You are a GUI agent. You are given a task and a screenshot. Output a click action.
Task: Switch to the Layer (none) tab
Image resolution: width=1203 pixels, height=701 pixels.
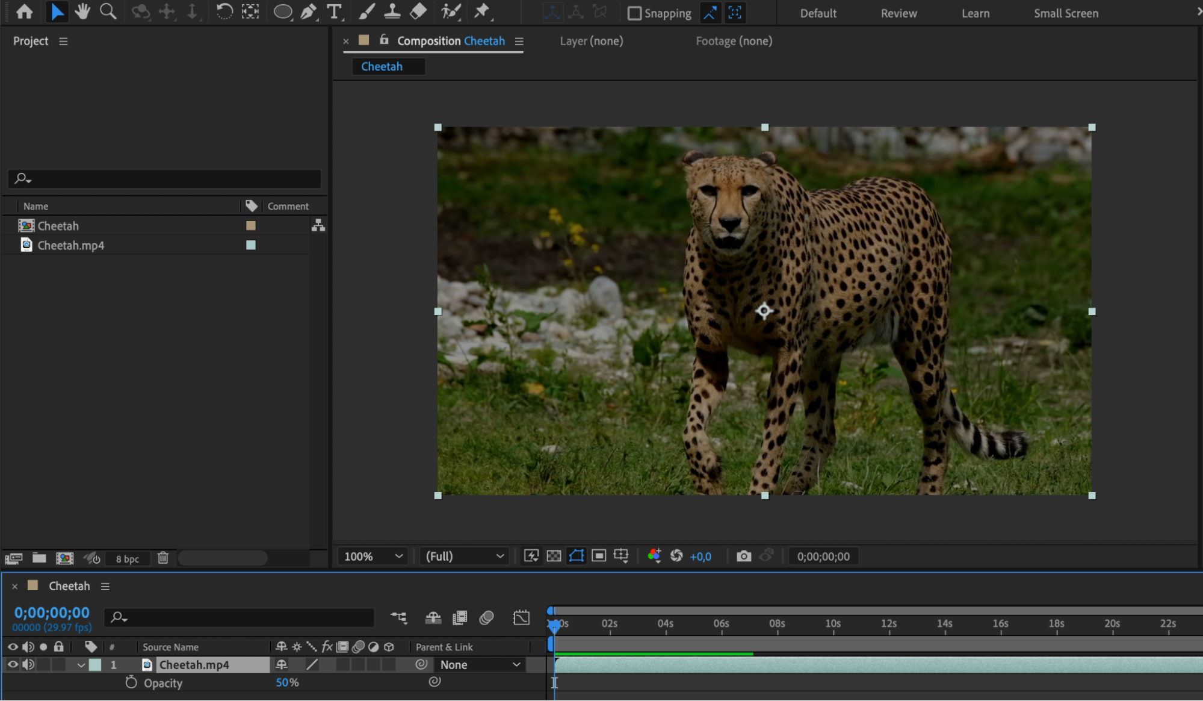(591, 41)
